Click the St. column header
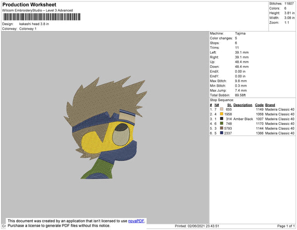The width and height of the screenshot is (297, 230). click(x=229, y=105)
